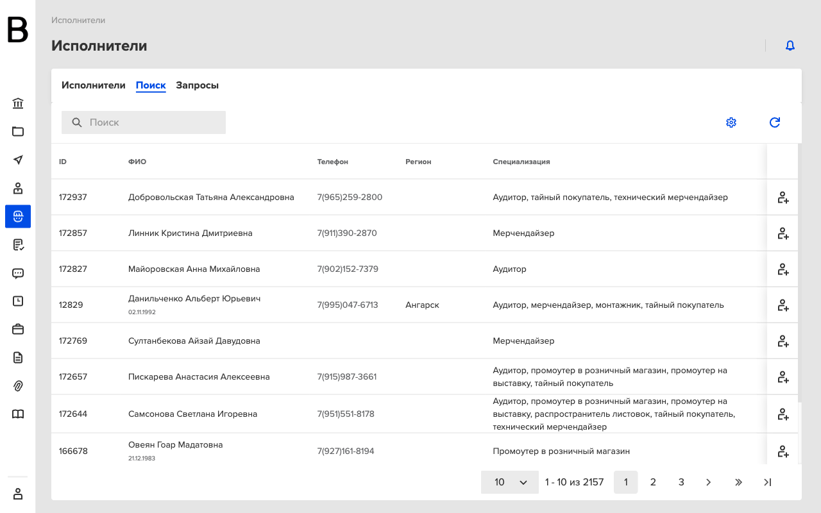
Task: Click the B logo
Action: [x=18, y=30]
